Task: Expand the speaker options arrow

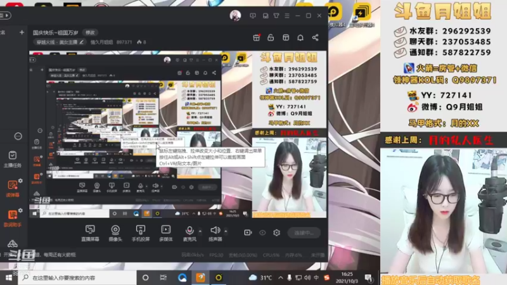Action: click(x=226, y=231)
